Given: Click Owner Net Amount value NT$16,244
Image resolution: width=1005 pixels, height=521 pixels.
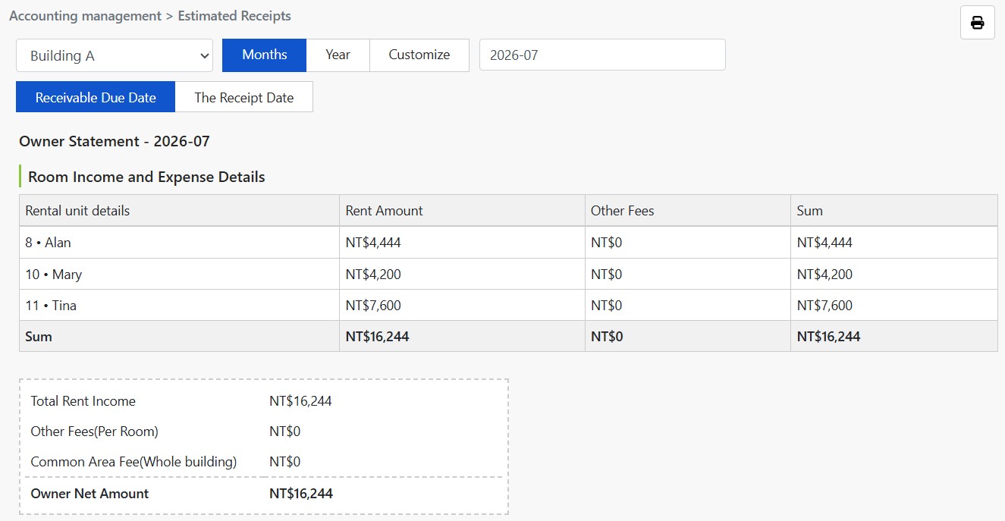Looking at the screenshot, I should 301,494.
